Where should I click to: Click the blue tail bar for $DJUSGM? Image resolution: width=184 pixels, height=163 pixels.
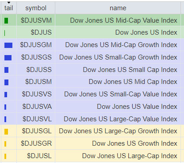pos(8,45)
